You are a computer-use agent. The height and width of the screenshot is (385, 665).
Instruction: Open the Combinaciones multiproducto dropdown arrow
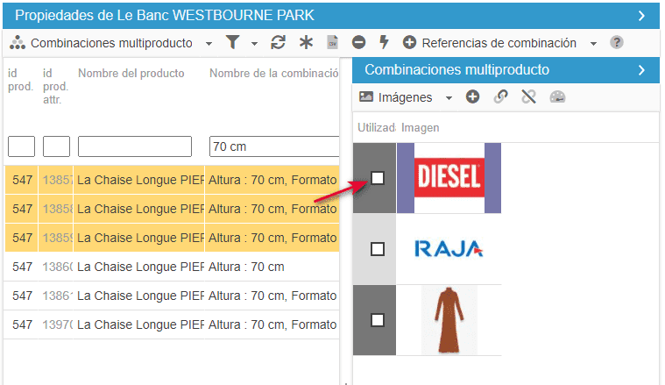coord(209,43)
